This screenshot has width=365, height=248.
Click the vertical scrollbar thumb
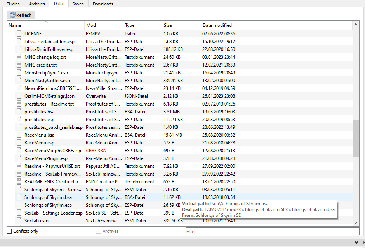[356, 138]
